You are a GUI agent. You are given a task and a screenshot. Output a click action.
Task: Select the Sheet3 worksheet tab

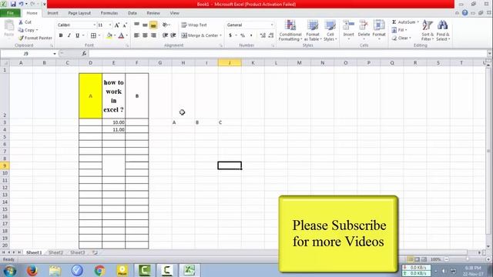click(77, 252)
